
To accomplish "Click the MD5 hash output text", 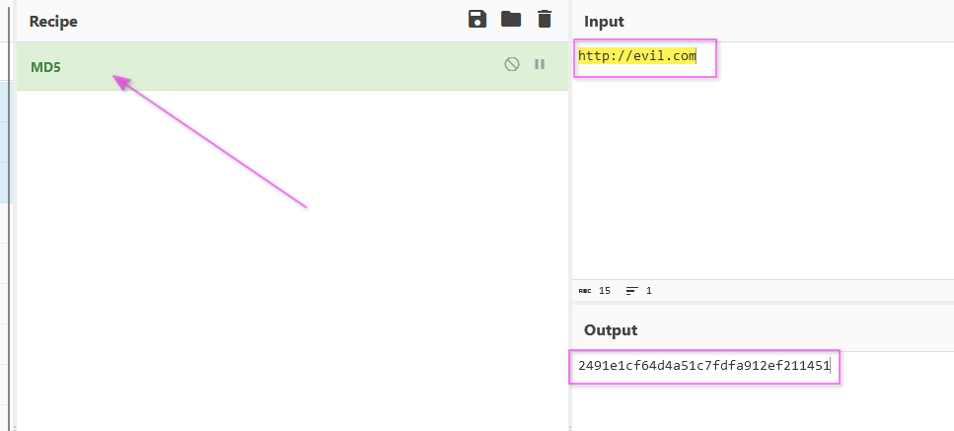I will click(x=704, y=365).
